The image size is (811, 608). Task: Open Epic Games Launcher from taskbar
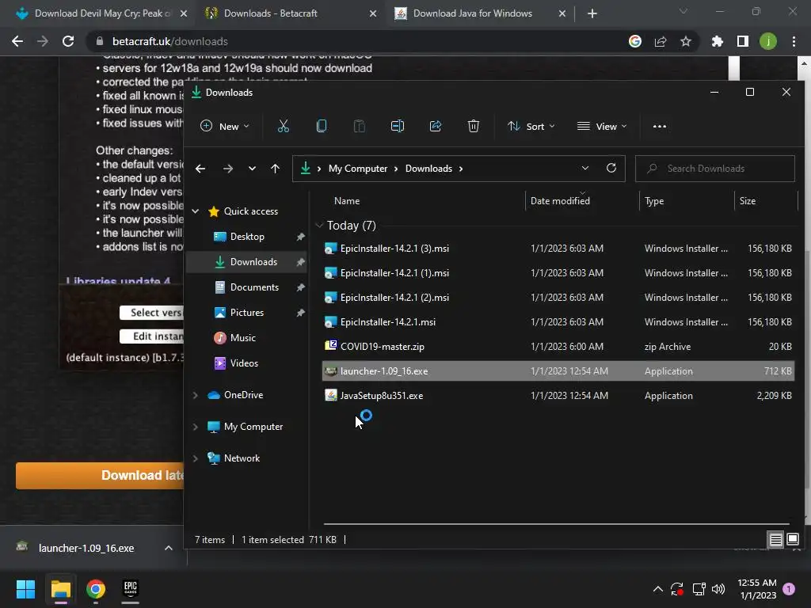(131, 589)
